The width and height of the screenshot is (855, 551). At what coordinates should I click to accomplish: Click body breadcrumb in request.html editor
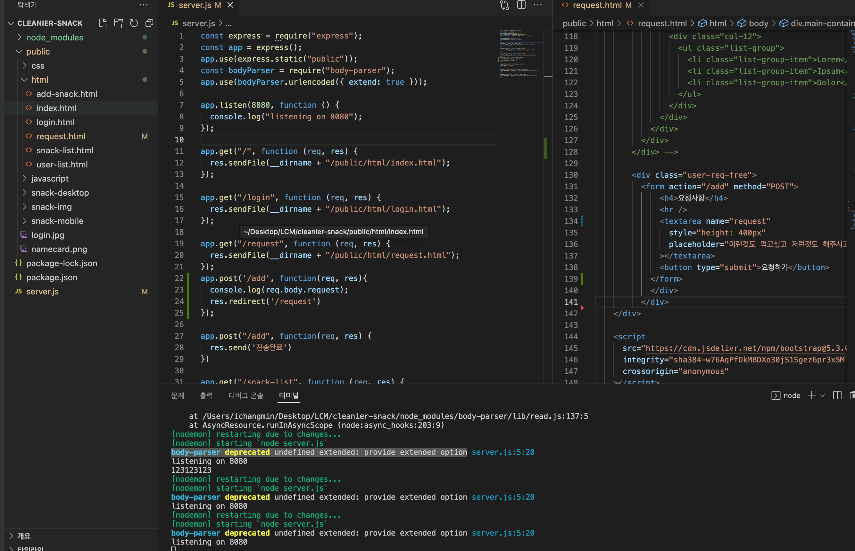[x=758, y=24]
